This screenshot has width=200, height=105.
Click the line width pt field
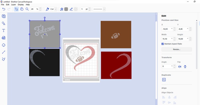click(84, 9)
